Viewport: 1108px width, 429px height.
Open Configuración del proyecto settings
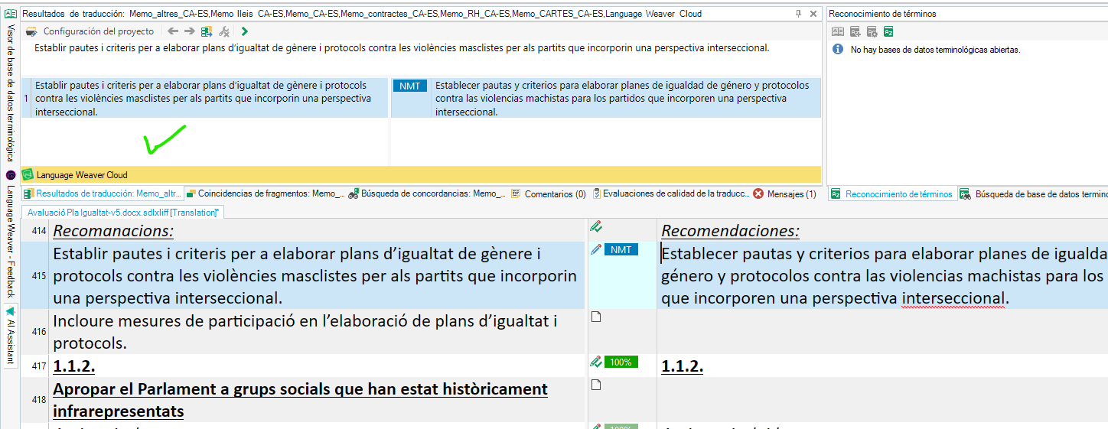click(98, 31)
